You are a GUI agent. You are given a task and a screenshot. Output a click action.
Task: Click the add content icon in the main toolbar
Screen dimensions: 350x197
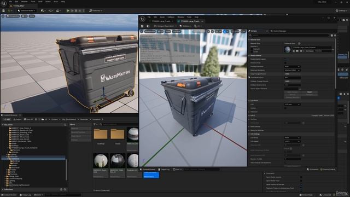click(x=43, y=10)
